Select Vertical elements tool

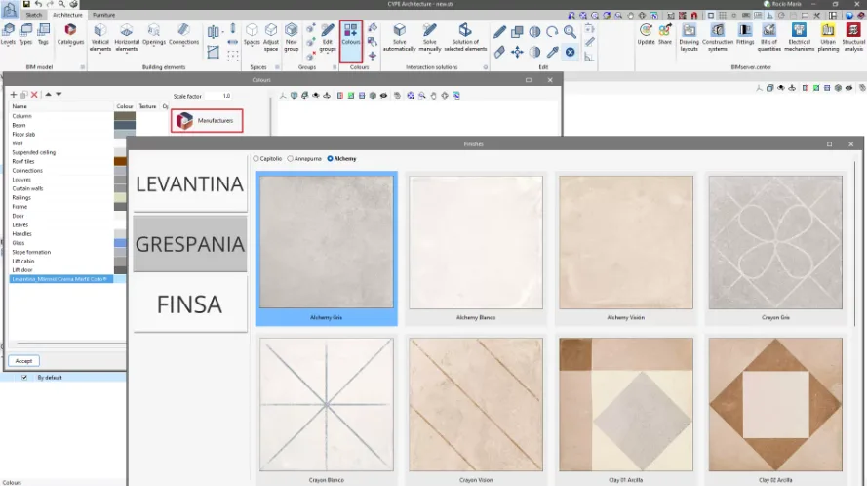[x=100, y=38]
